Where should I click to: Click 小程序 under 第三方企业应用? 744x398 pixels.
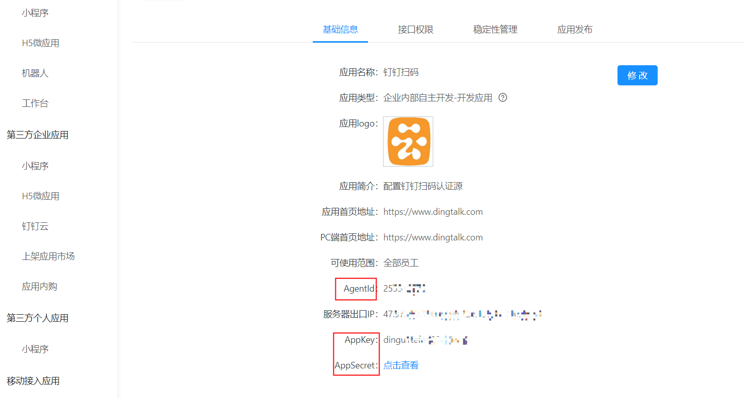[35, 166]
